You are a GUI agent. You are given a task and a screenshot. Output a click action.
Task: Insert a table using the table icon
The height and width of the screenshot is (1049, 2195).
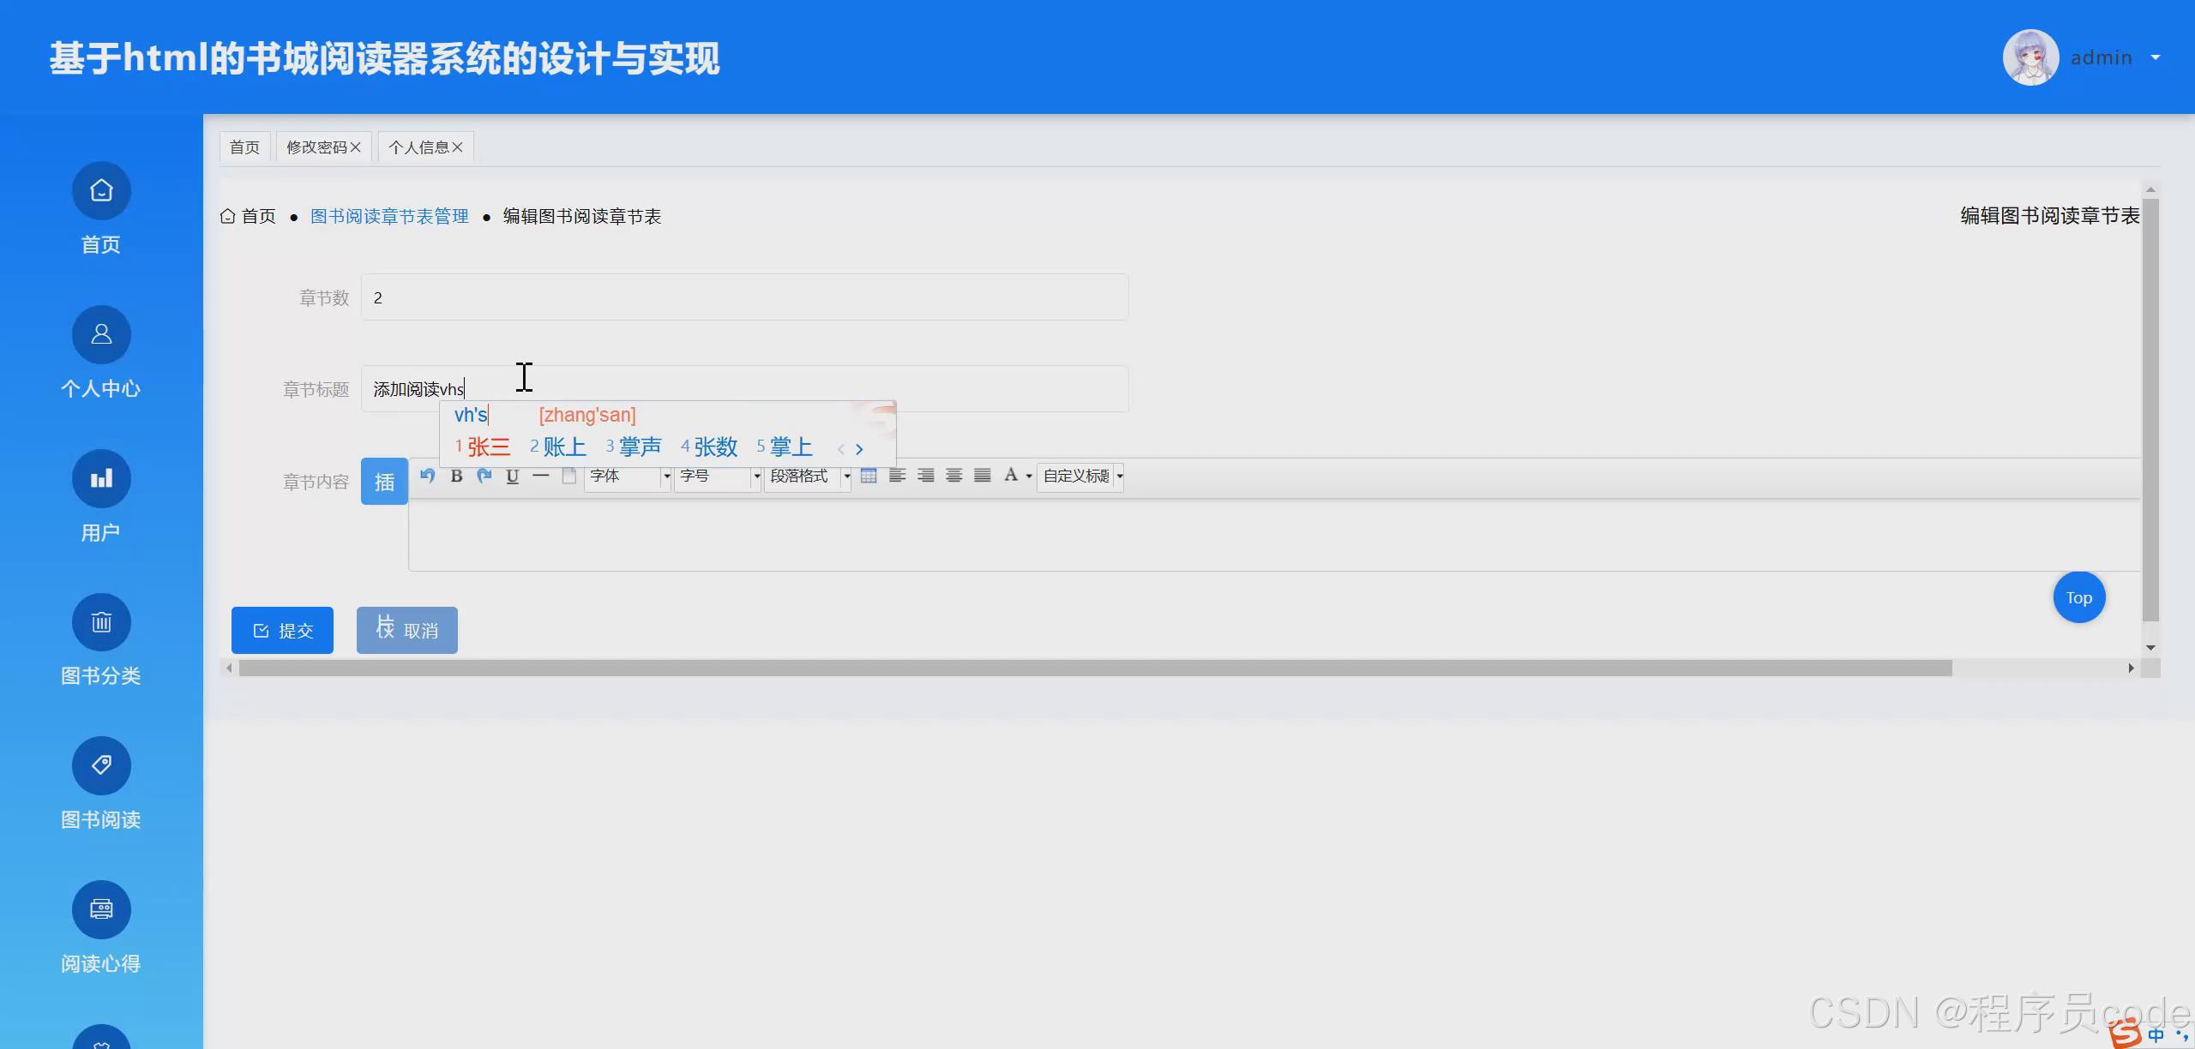868,476
